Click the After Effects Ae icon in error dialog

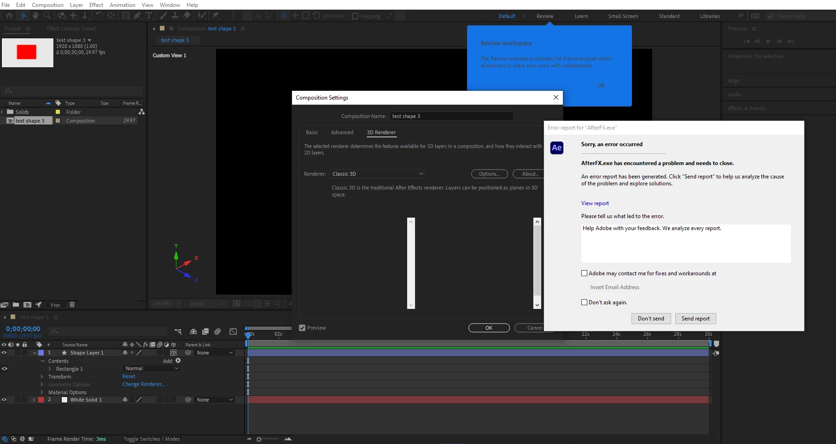tap(557, 148)
